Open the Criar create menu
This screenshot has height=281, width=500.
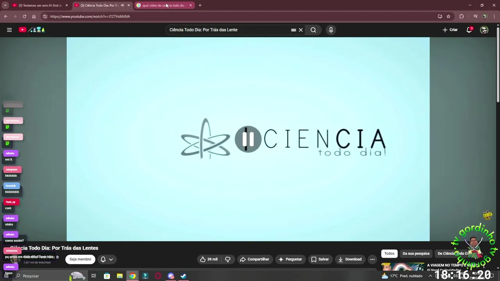(x=450, y=30)
